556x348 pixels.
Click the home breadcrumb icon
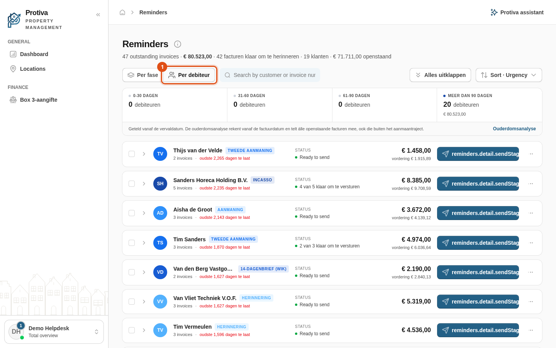122,12
